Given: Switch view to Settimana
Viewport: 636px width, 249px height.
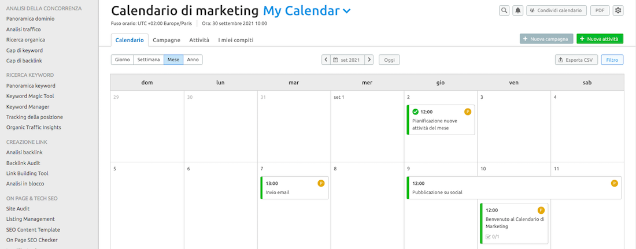Looking at the screenshot, I should 149,60.
